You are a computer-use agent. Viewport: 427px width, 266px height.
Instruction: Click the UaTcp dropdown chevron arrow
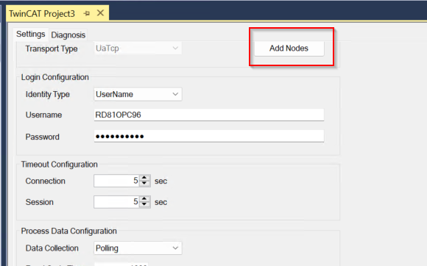coord(175,48)
